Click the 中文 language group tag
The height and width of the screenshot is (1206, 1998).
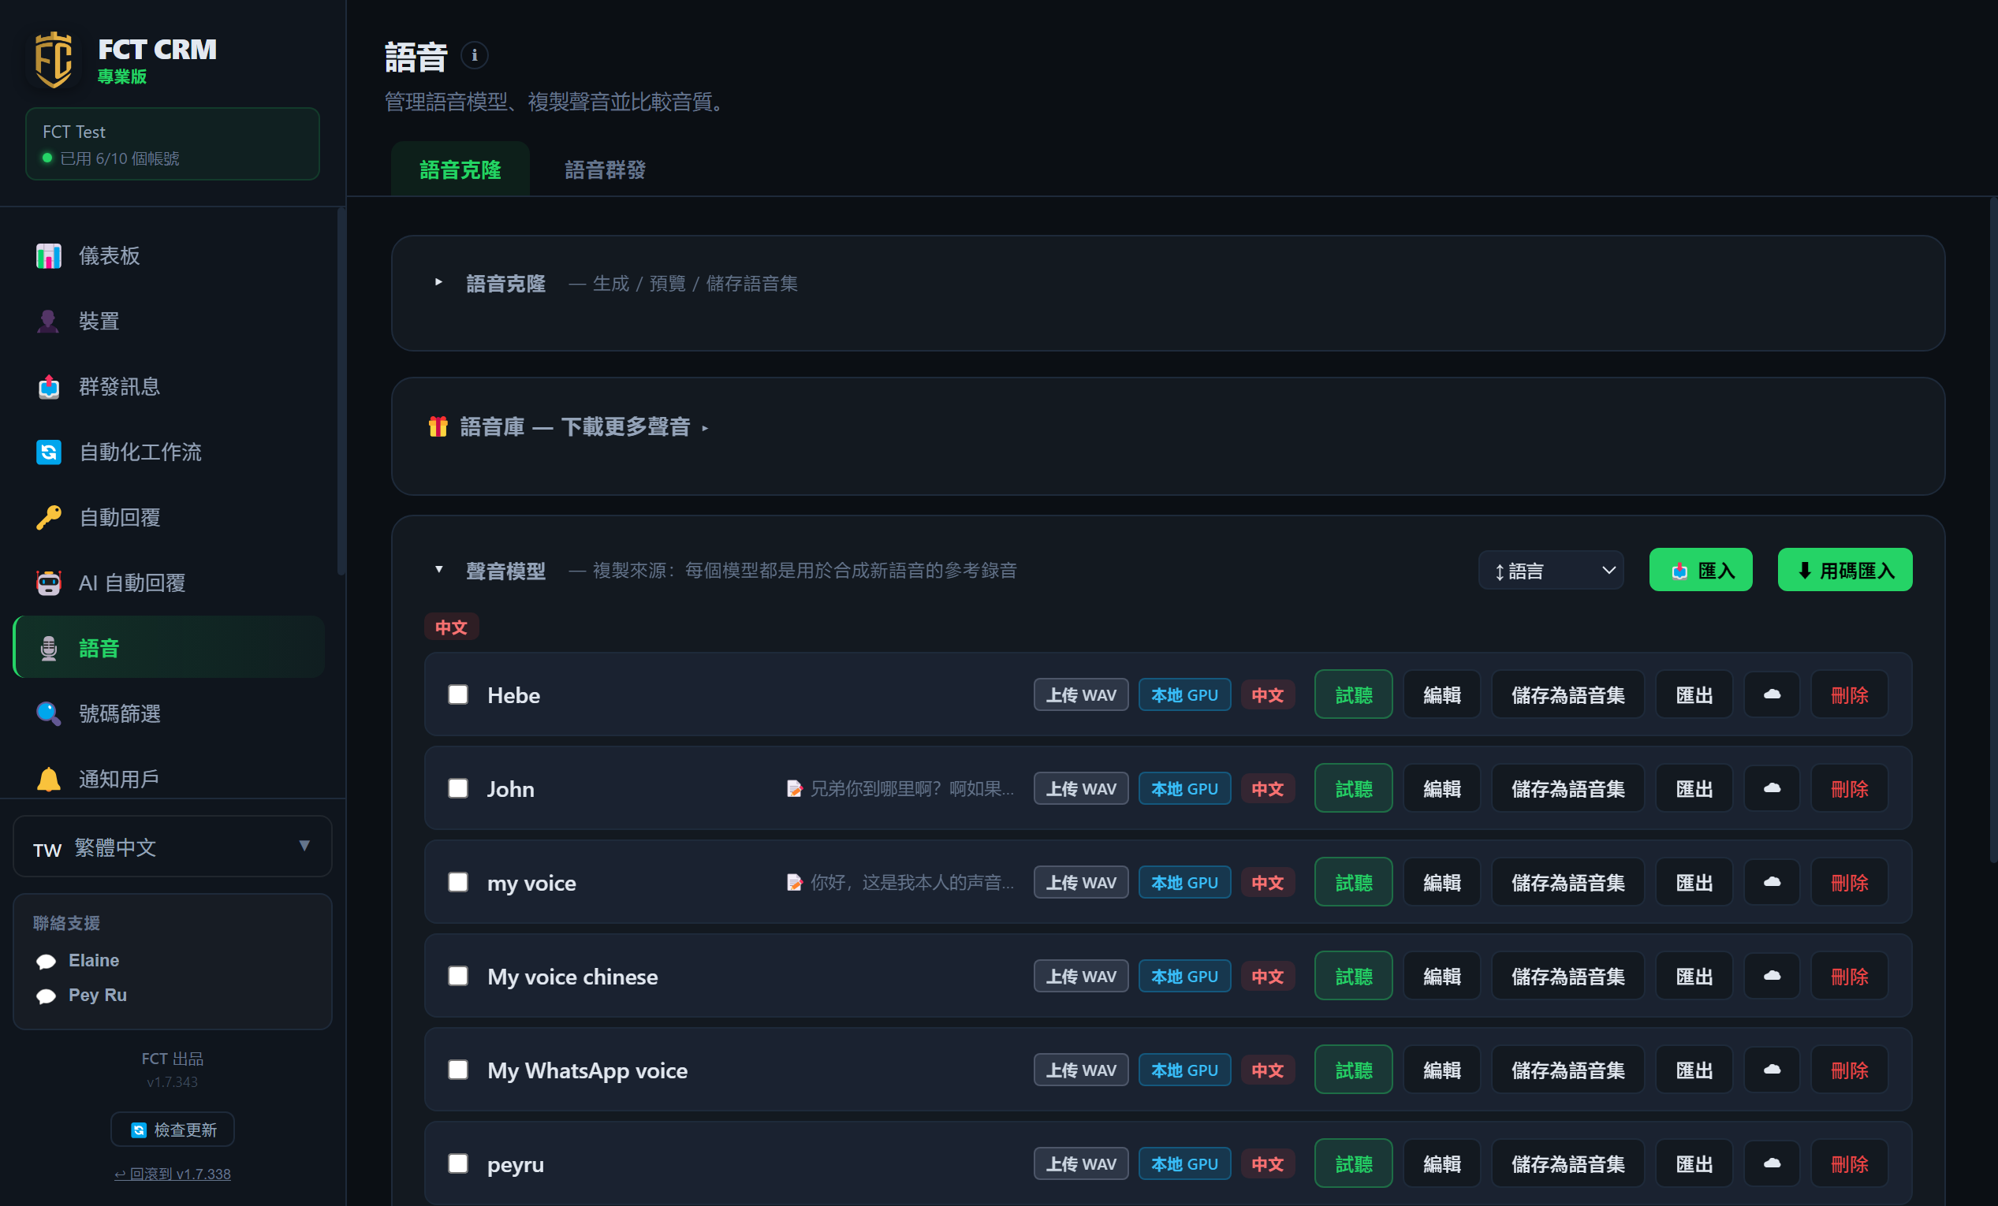tap(452, 627)
